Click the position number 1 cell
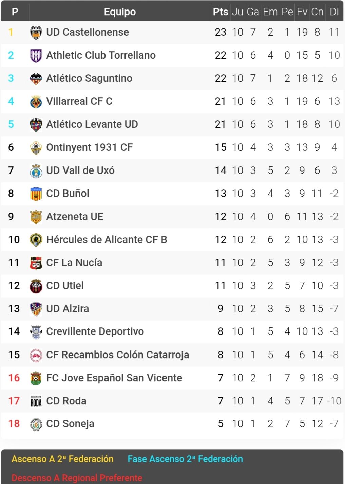 click(11, 32)
